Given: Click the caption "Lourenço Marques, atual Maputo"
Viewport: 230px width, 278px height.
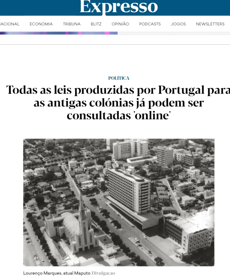Looking at the screenshot, I should (x=57, y=273).
